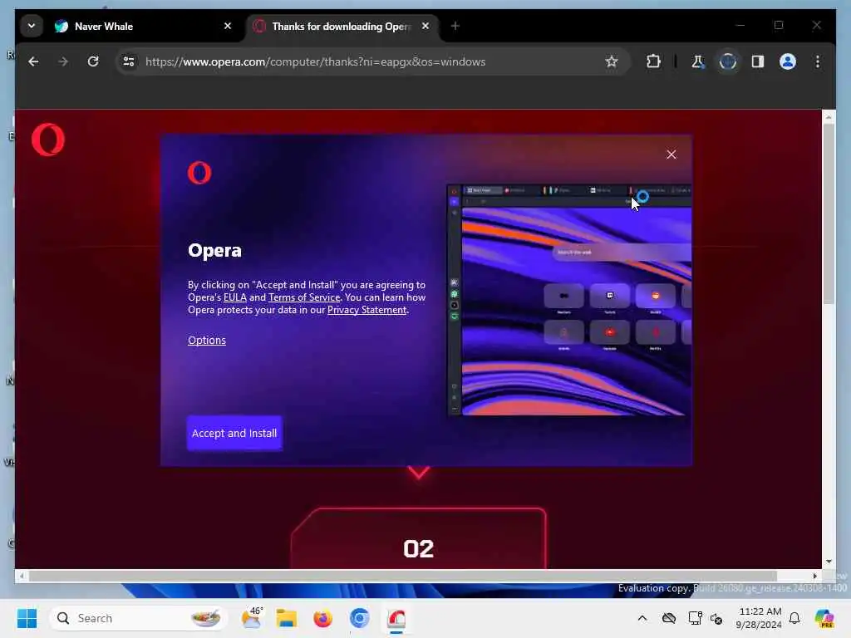Click the active red app taskbar icon
This screenshot has width=851, height=638.
[396, 618]
